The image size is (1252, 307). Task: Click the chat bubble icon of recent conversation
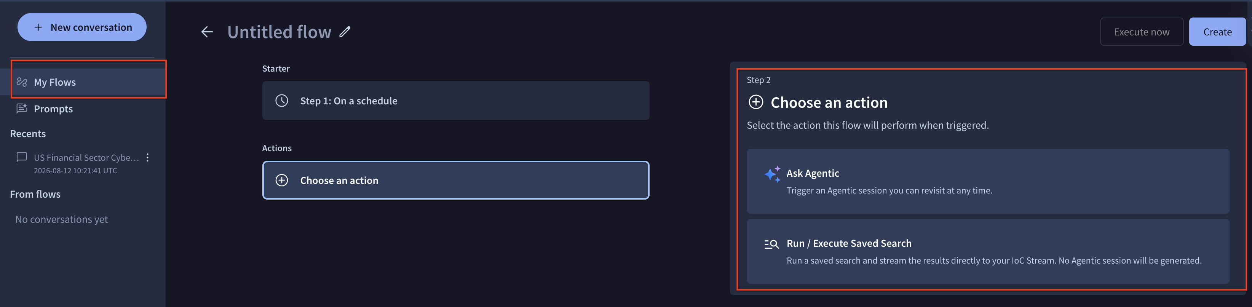point(22,157)
